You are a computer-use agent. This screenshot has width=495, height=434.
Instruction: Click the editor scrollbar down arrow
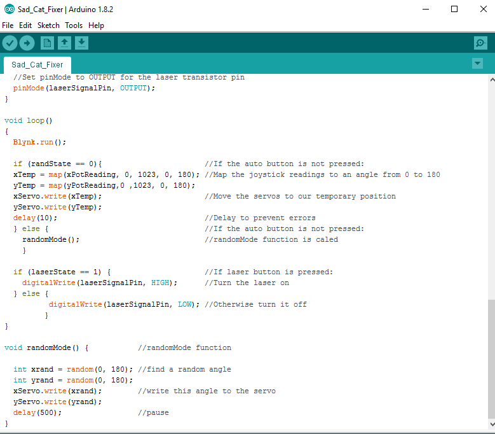491,424
